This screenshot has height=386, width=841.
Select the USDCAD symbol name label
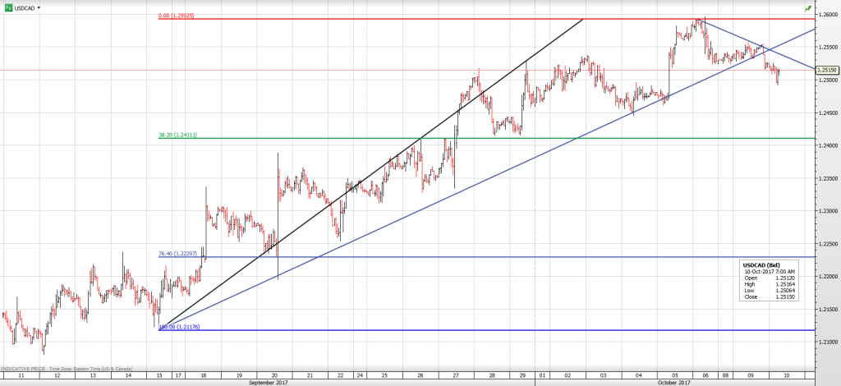25,7
